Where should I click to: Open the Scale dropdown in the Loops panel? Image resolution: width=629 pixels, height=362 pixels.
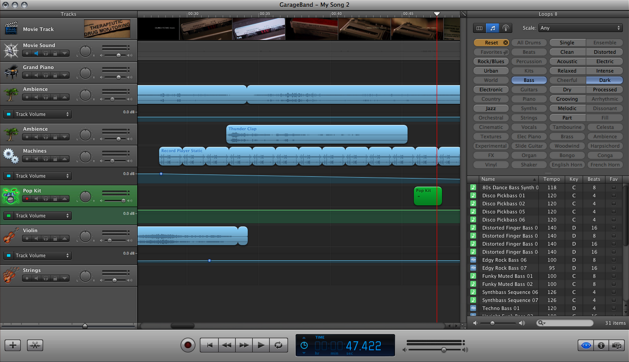[x=581, y=28]
